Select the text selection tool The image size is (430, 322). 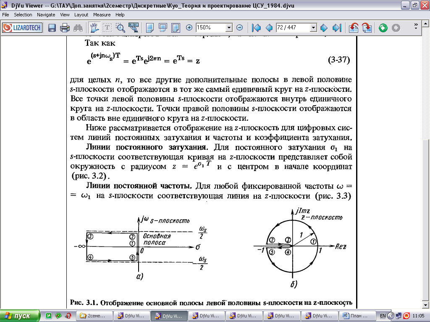coord(107,28)
